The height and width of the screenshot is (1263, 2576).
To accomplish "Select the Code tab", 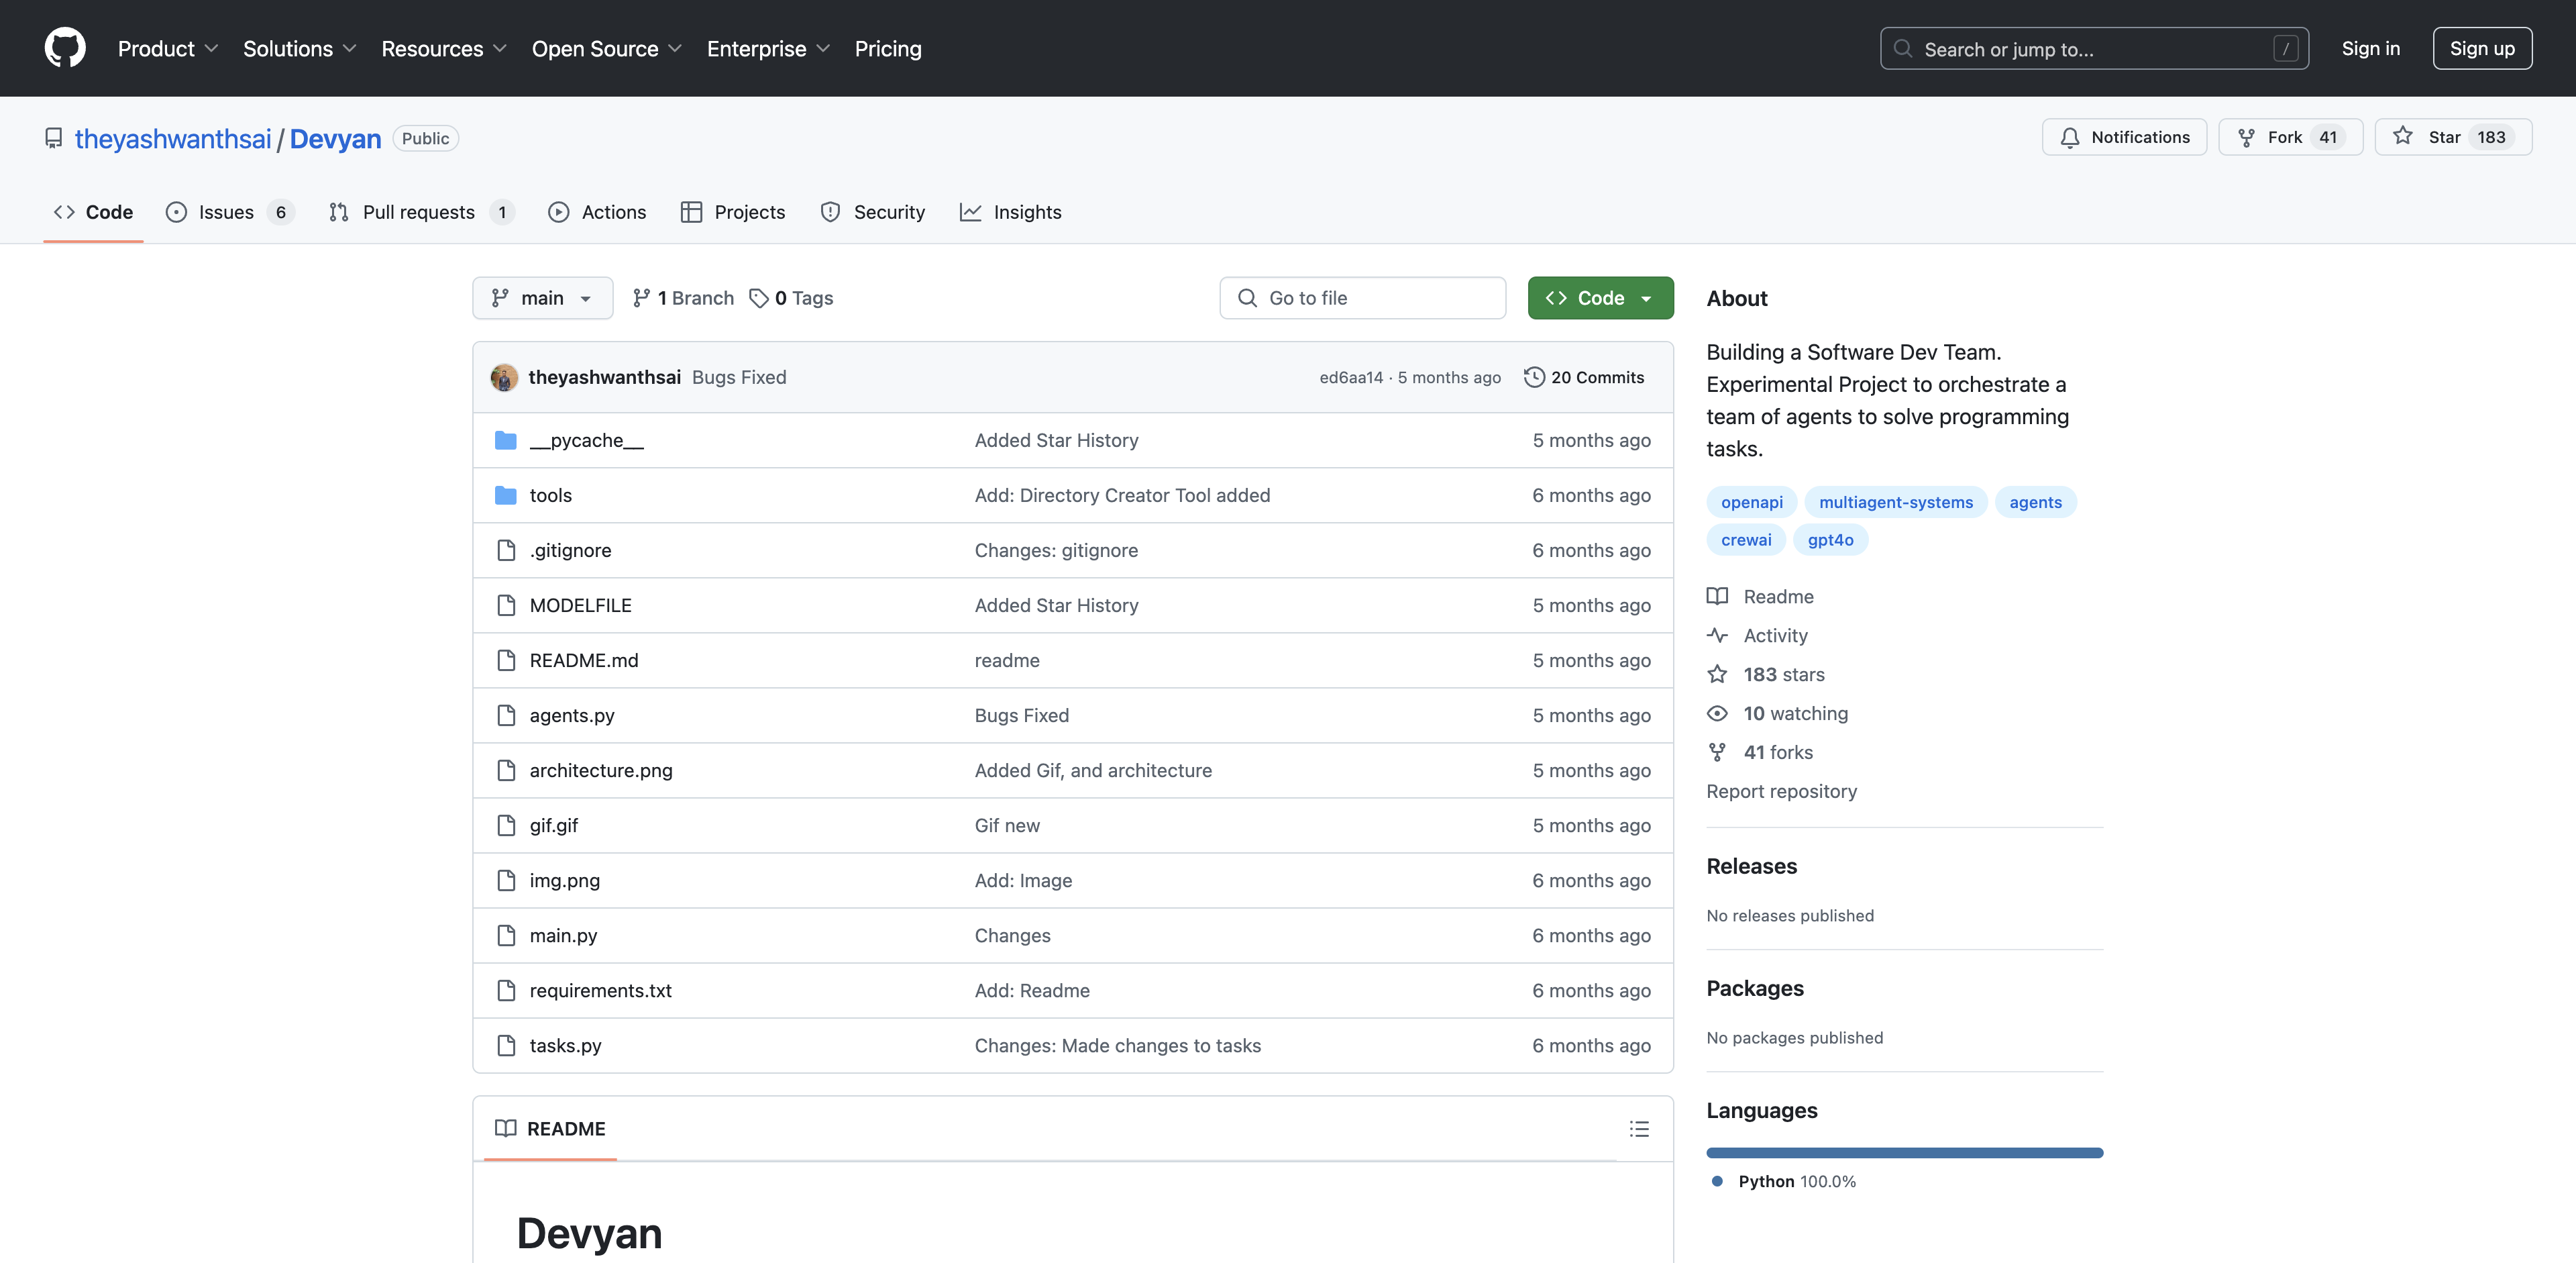I will (93, 212).
